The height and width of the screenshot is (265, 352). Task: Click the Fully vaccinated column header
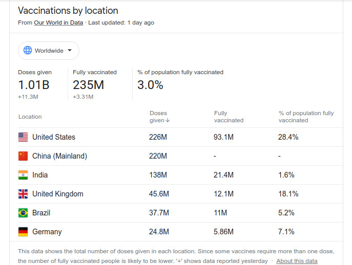(229, 117)
